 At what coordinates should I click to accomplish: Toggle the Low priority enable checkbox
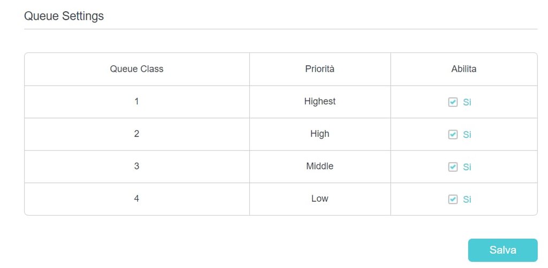(453, 200)
